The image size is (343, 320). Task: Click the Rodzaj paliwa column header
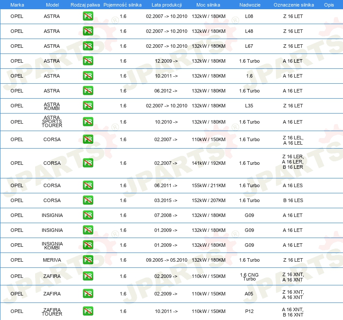pos(85,5)
